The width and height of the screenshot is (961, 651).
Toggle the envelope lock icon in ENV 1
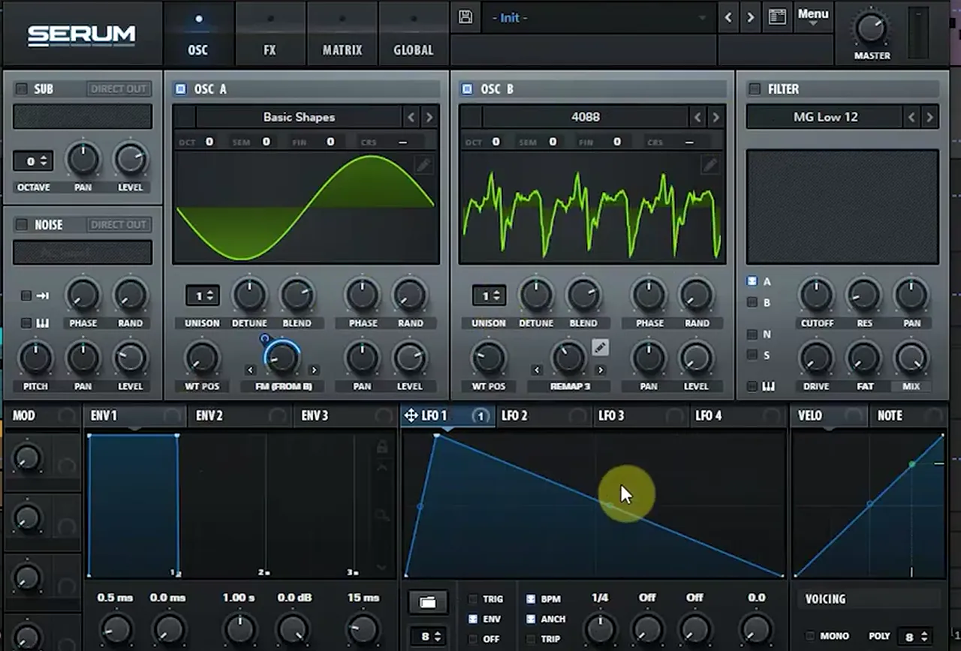[382, 447]
